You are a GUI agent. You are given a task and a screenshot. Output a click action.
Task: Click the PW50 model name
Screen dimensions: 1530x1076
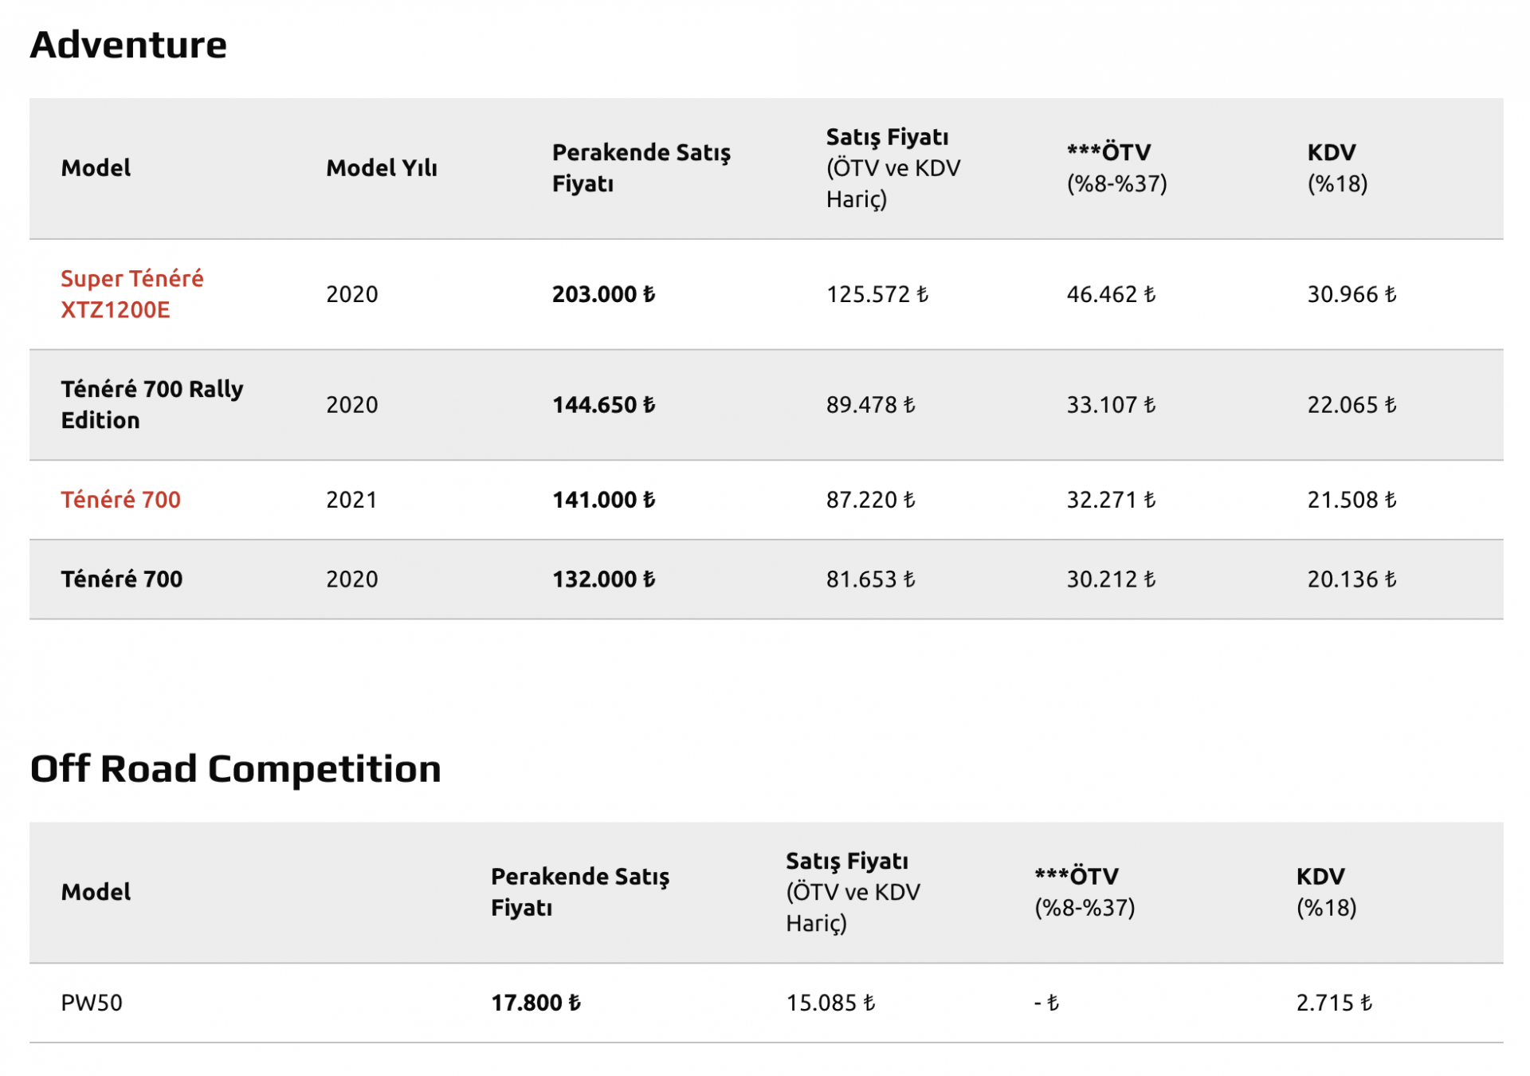point(92,1003)
